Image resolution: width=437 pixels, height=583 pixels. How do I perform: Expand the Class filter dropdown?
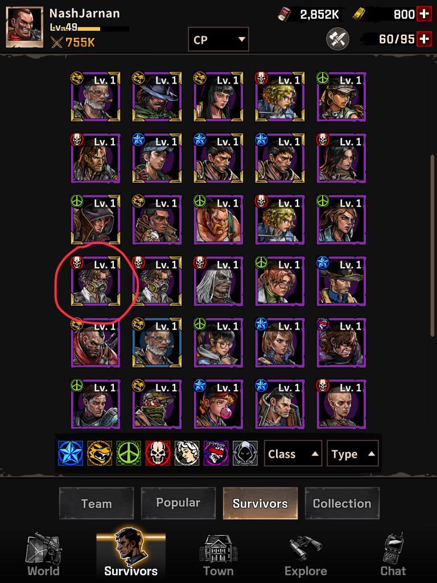coord(293,453)
